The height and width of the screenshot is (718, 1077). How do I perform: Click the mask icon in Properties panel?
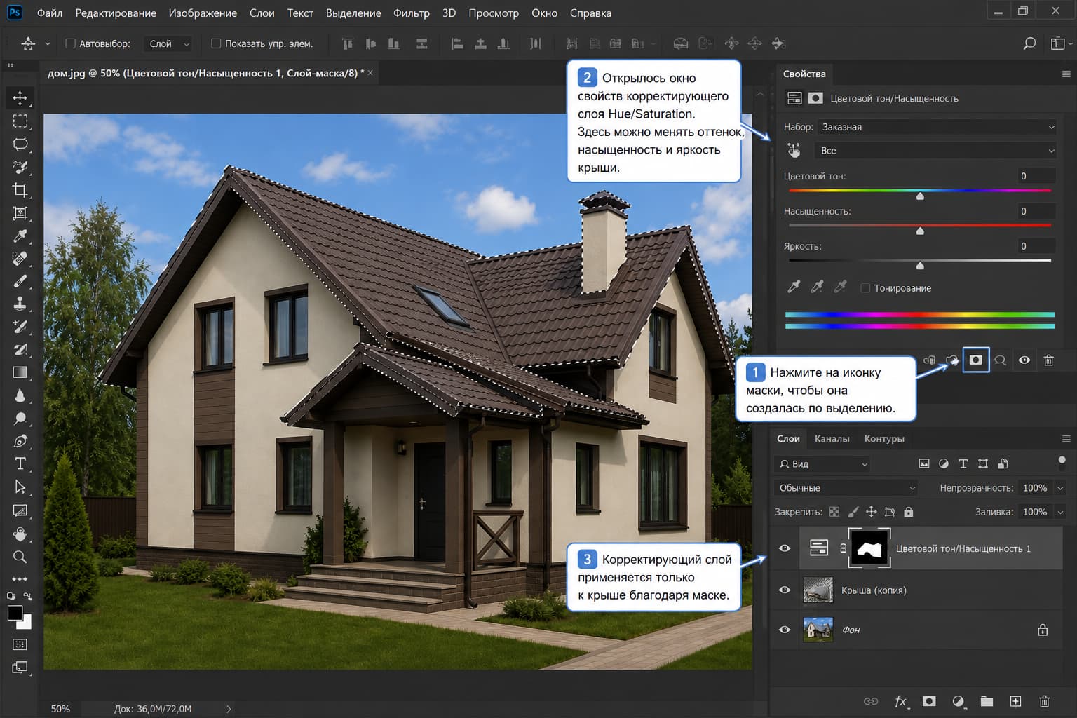click(975, 360)
